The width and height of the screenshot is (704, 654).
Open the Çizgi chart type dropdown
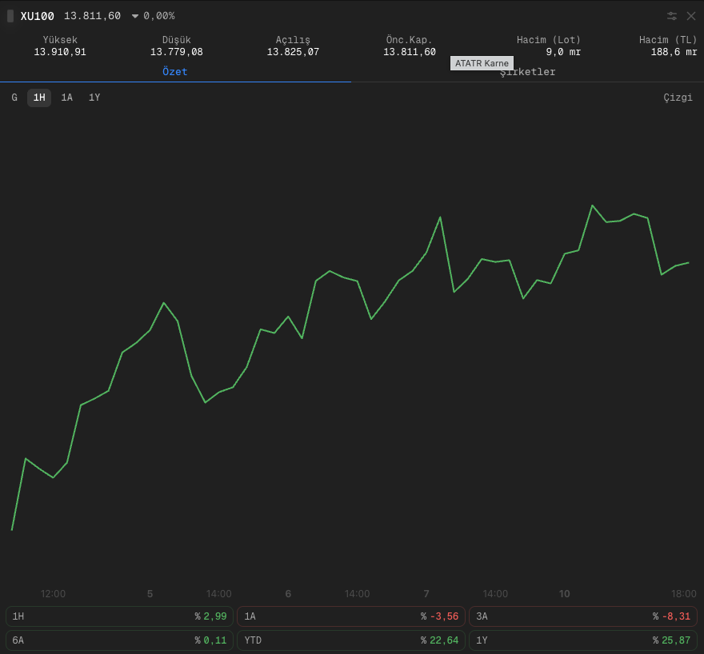tap(678, 98)
